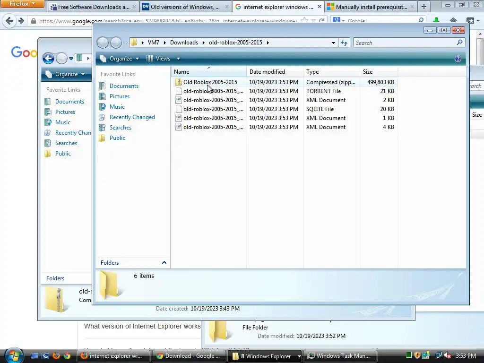The width and height of the screenshot is (484, 363).
Task: Click Firefox back navigation arrow
Action: pos(9,21)
